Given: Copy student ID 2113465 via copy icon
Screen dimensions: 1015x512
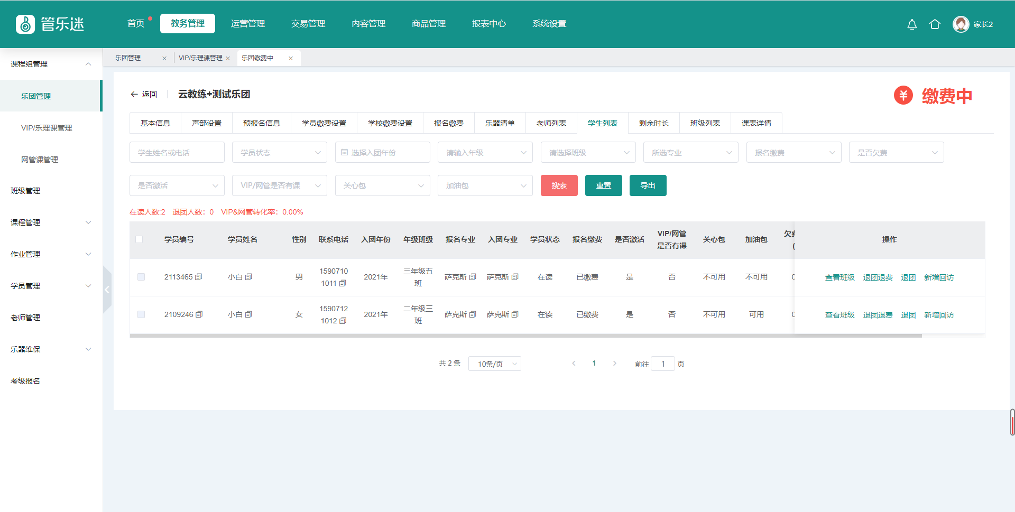Looking at the screenshot, I should [x=199, y=277].
